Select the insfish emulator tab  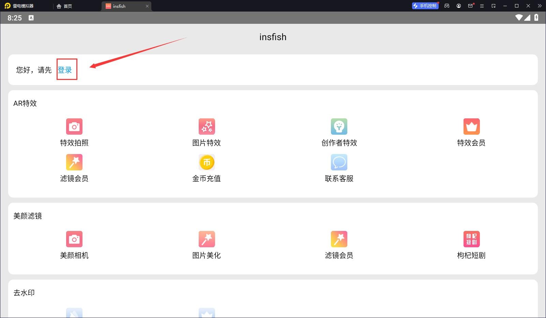coord(123,6)
